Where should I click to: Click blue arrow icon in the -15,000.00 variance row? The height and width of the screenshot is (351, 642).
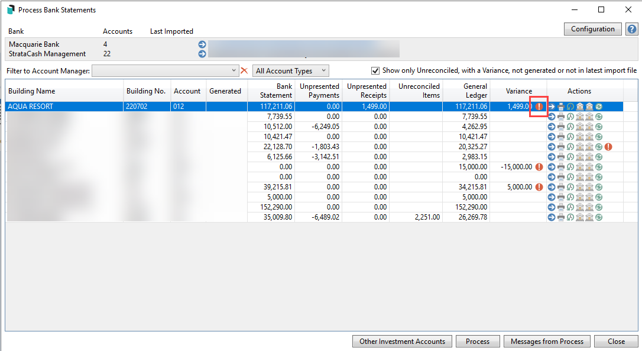pyautogui.click(x=552, y=167)
